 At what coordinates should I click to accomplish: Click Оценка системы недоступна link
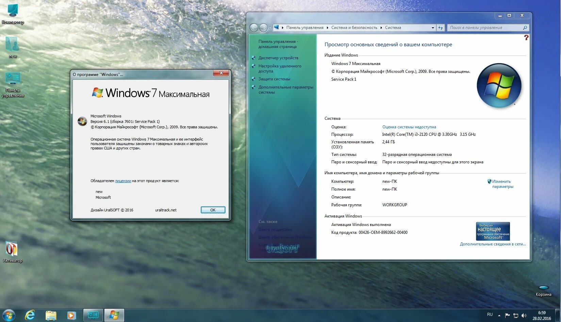pos(409,127)
